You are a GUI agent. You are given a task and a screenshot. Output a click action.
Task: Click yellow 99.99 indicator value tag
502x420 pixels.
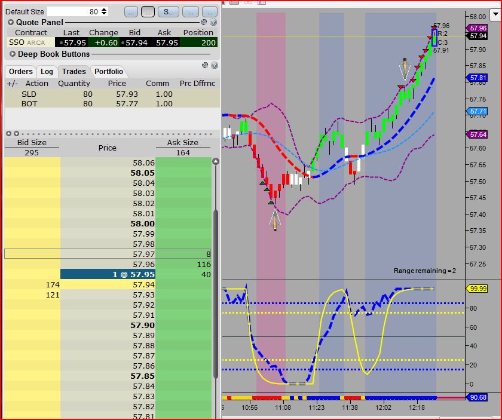[x=477, y=289]
